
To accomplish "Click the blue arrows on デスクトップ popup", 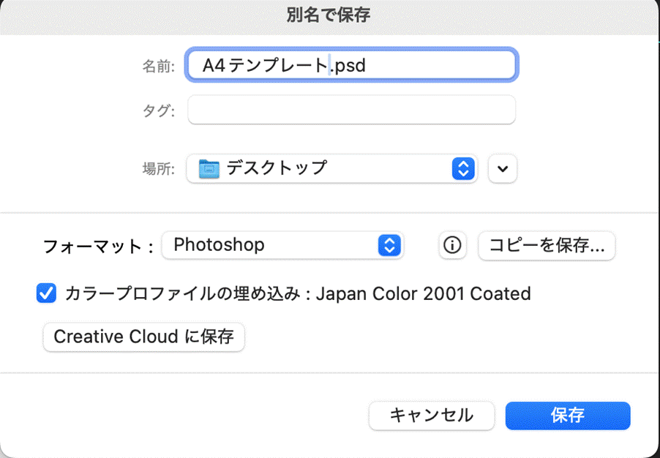I will click(x=462, y=168).
